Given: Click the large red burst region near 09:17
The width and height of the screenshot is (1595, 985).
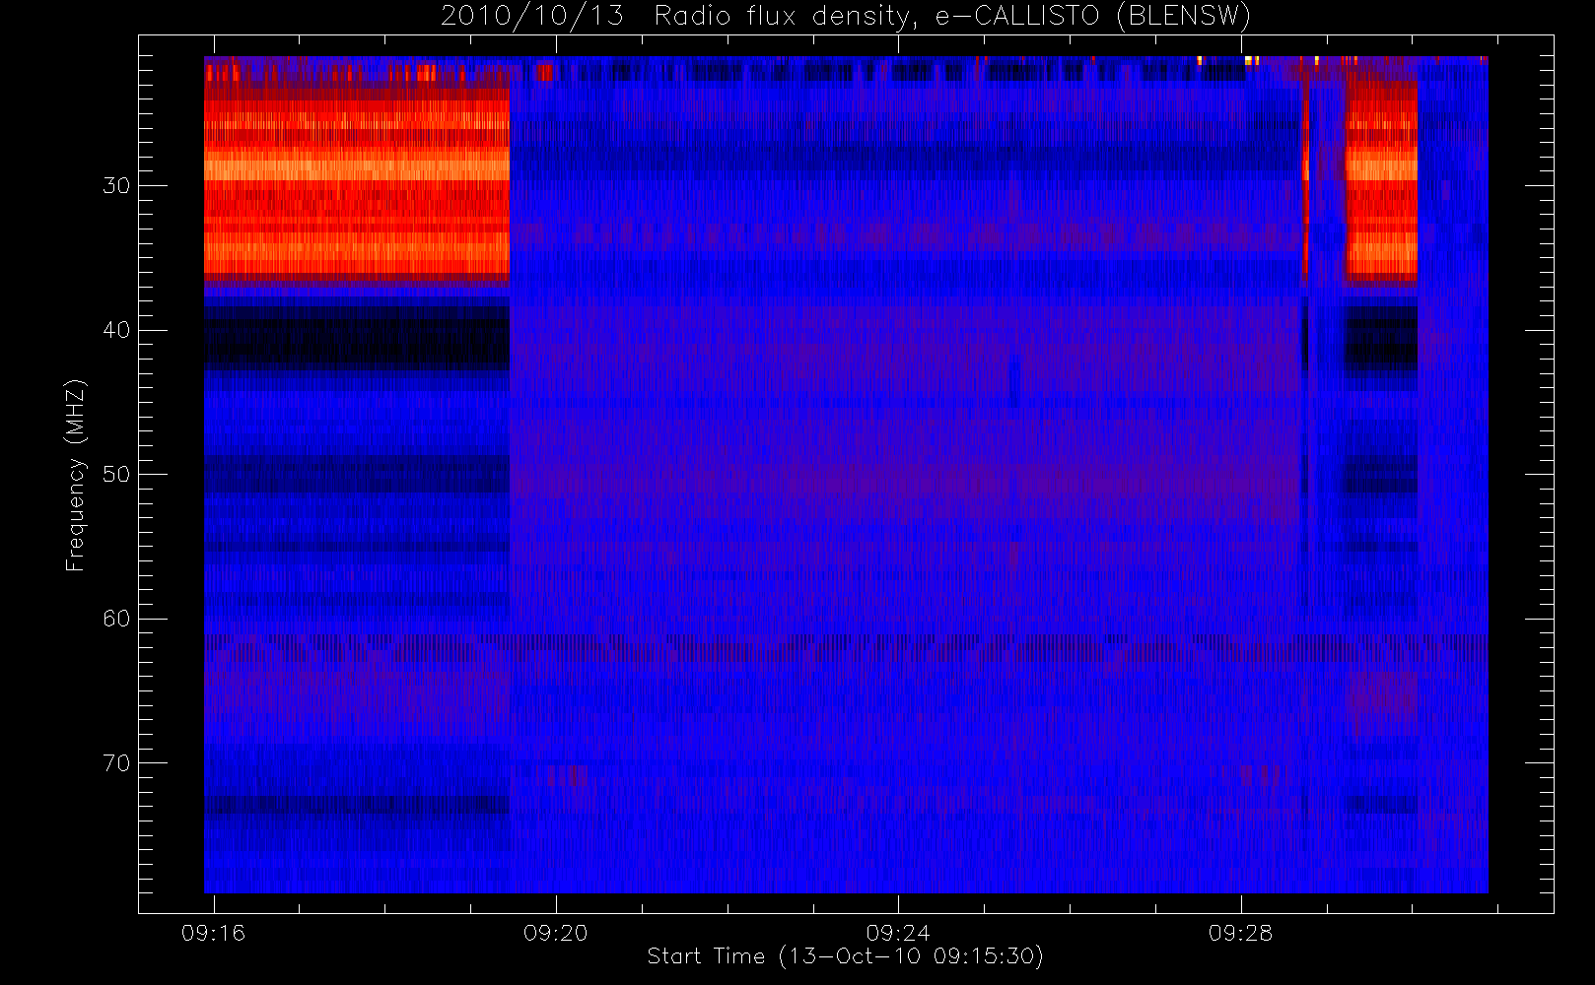Looking at the screenshot, I should click(x=357, y=183).
